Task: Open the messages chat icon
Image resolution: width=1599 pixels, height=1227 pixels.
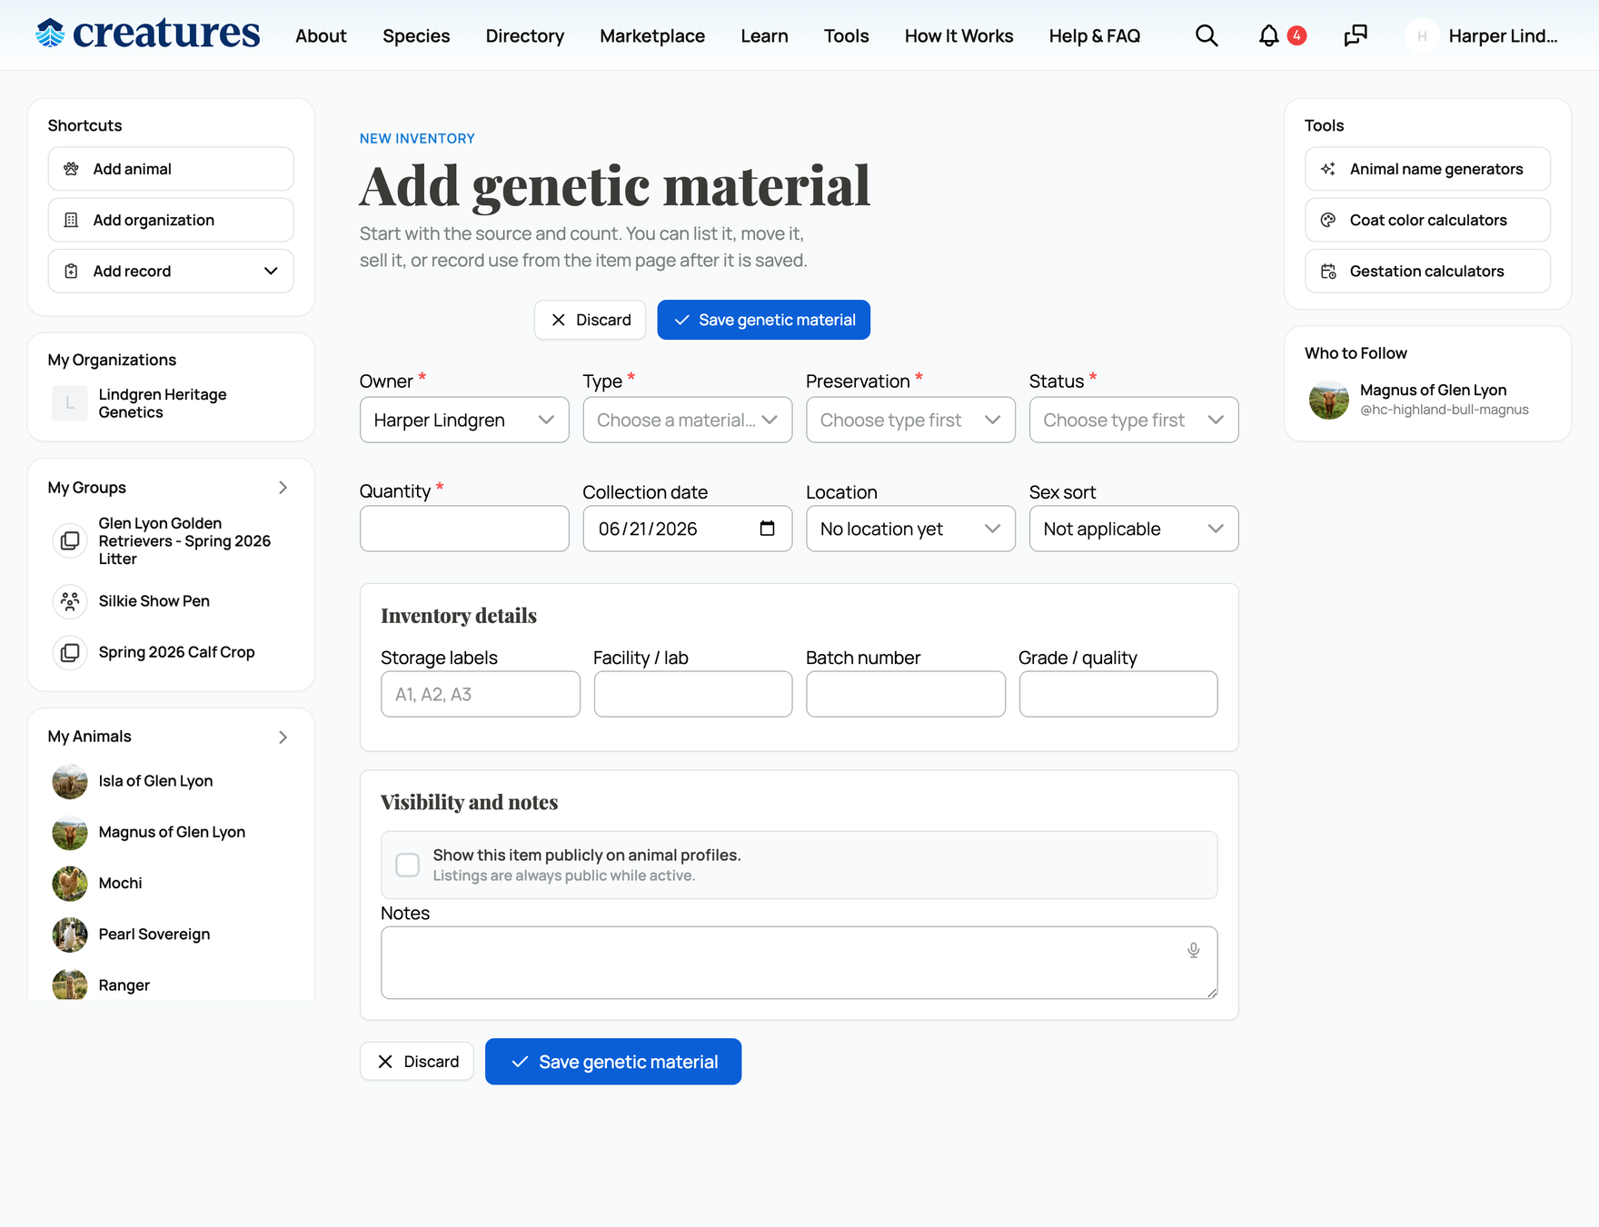Action: pyautogui.click(x=1356, y=35)
